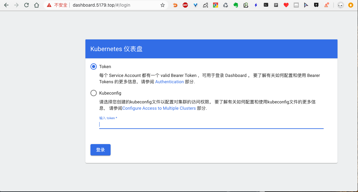Open the Evernote elephant extension

pyautogui.click(x=236, y=5)
